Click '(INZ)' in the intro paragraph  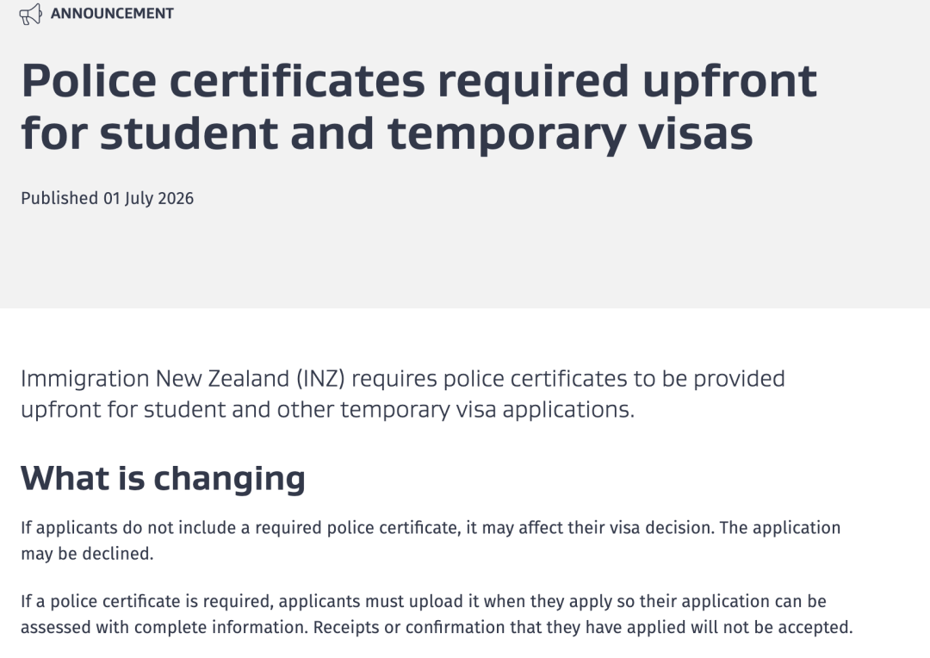(321, 379)
